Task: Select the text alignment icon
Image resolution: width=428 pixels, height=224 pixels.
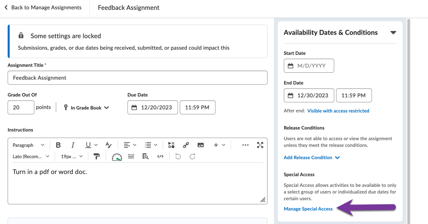Action: coord(127,145)
